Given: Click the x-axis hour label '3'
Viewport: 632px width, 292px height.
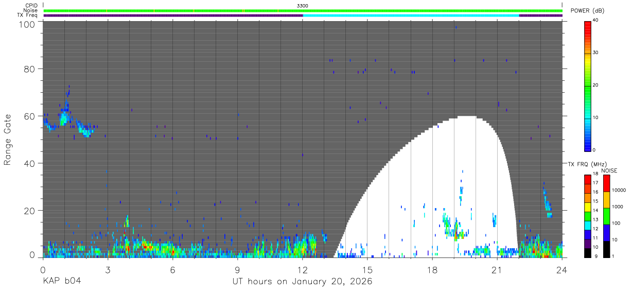Looking at the screenshot, I should tap(108, 269).
